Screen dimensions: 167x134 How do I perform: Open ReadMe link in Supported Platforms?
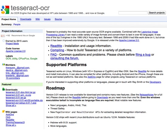(142, 71)
